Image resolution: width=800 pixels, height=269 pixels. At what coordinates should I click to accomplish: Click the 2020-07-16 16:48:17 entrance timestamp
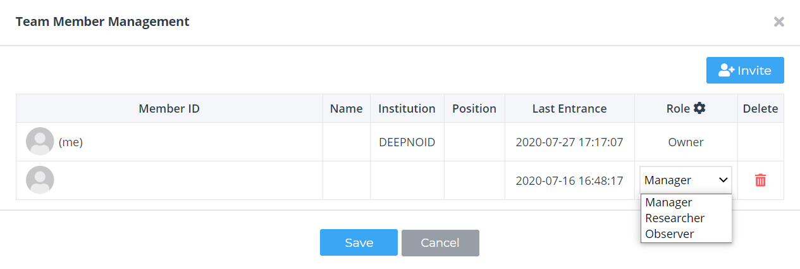point(569,180)
